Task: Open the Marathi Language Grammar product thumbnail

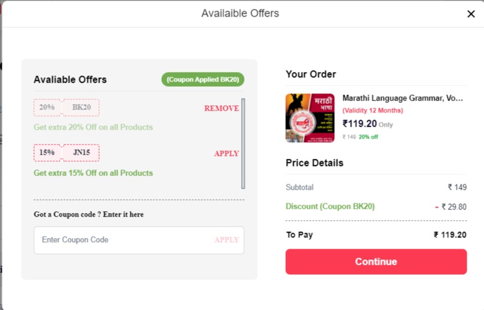Action: 310,118
